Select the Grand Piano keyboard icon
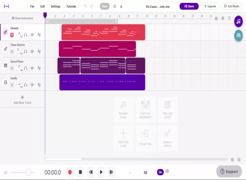246x180 pixels. tap(5, 65)
